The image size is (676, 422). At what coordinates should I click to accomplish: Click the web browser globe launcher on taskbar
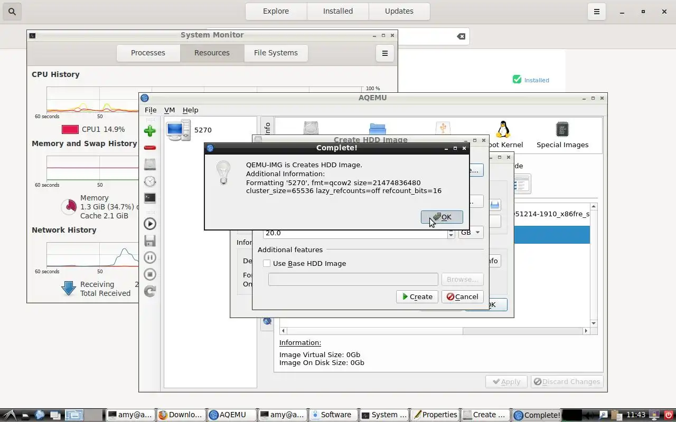coord(40,415)
